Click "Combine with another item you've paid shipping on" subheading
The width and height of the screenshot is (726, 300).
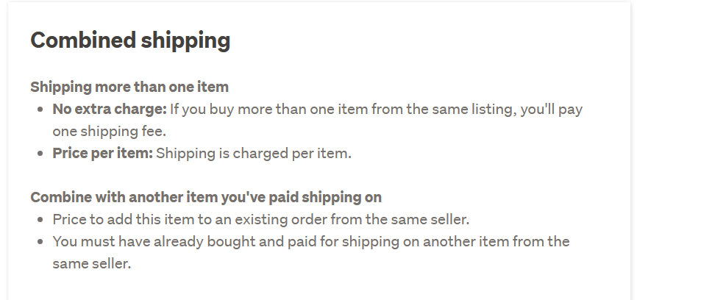(206, 197)
